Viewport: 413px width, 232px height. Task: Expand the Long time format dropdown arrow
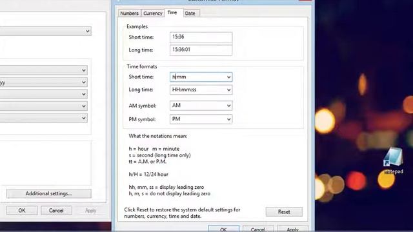pyautogui.click(x=228, y=90)
